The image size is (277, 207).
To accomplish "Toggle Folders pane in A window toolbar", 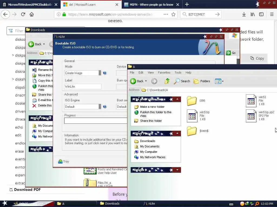I will click(x=202, y=81).
